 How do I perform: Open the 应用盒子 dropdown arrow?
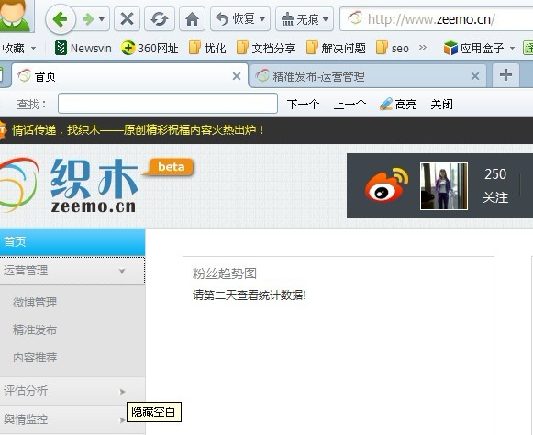pos(512,49)
